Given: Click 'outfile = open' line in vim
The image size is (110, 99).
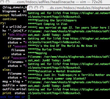Looking at the screenshot, I should pos(15,85).
